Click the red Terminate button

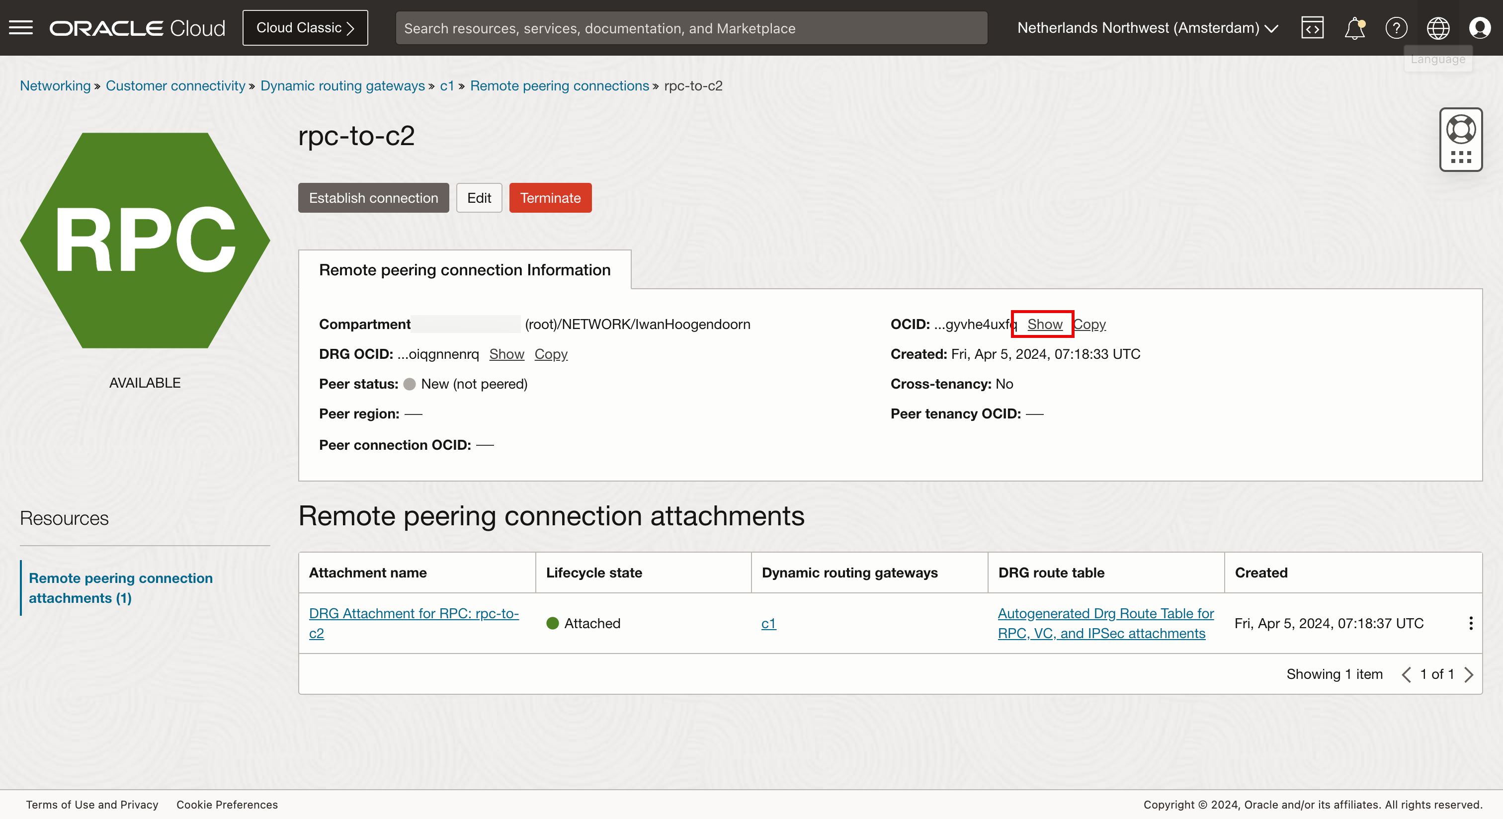[550, 198]
